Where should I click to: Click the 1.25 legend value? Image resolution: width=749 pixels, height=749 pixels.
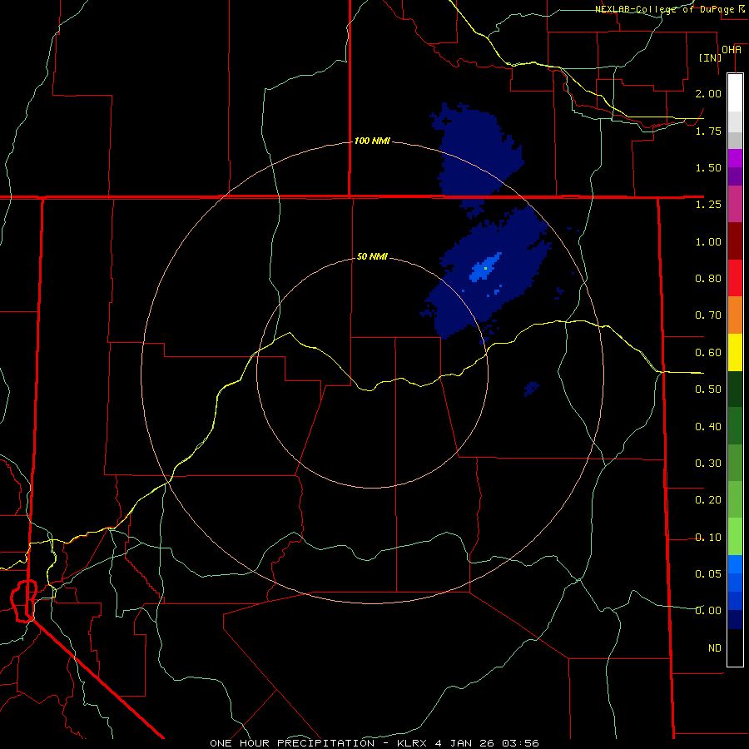(708, 205)
